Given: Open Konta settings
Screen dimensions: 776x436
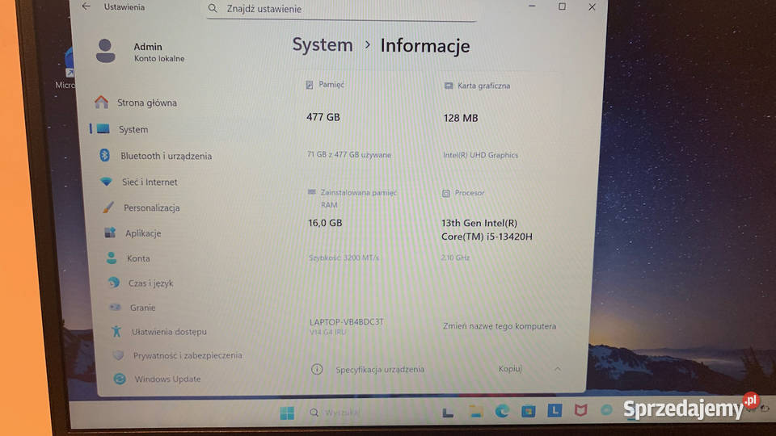Looking at the screenshot, I should tap(138, 258).
